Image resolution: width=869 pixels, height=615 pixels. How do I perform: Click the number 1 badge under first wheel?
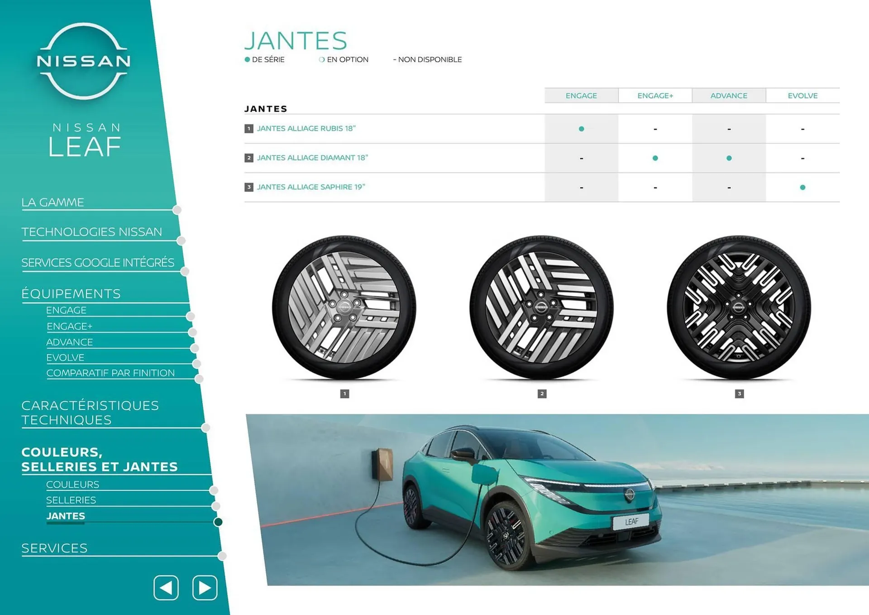[344, 394]
